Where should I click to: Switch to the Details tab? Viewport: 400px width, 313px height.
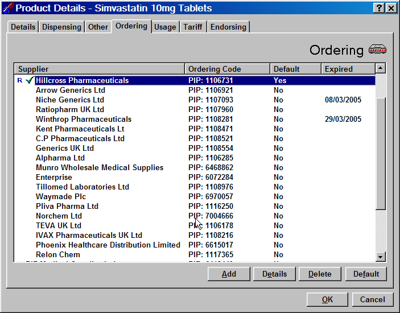23,27
